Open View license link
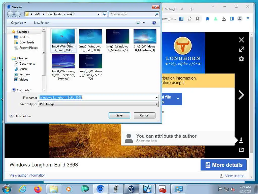 (x=235, y=176)
